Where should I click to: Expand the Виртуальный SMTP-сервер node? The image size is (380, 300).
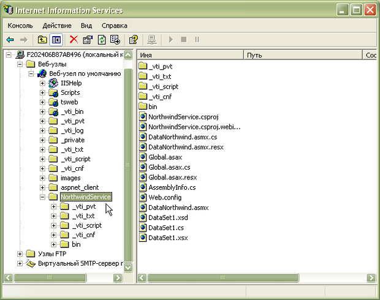(x=20, y=263)
